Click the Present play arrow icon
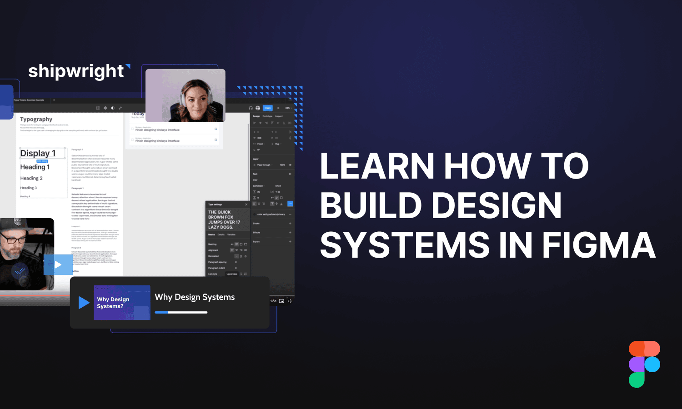Image resolution: width=682 pixels, height=409 pixels. point(278,108)
